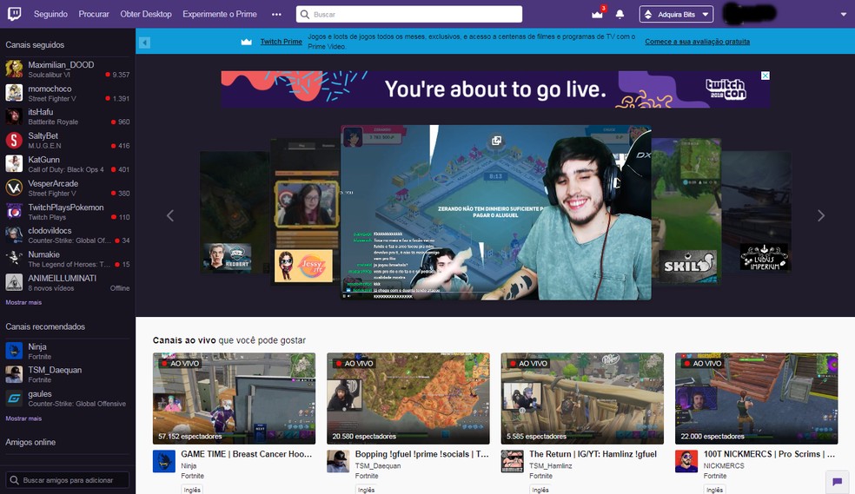This screenshot has width=855, height=494.
Task: Select the REDBERT carousel thumbnail
Action: pyautogui.click(x=235, y=211)
